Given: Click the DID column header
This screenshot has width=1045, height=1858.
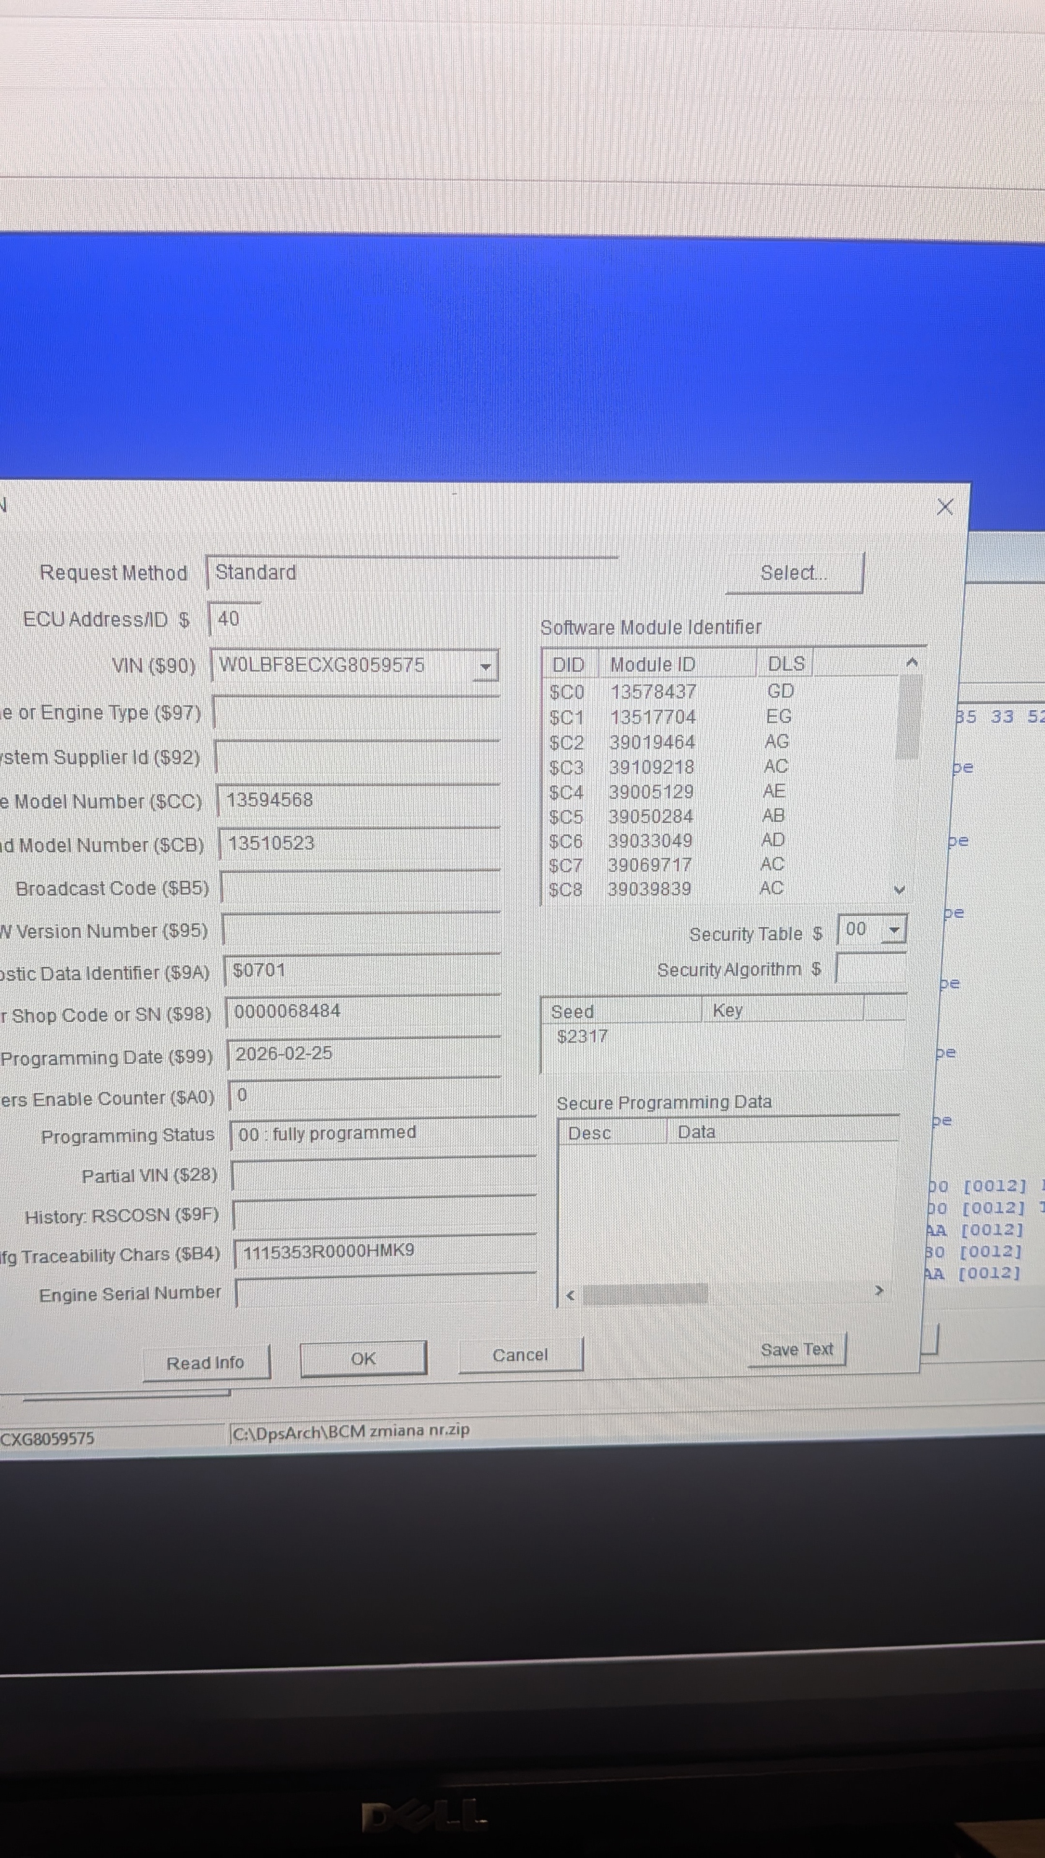Looking at the screenshot, I should [x=569, y=665].
